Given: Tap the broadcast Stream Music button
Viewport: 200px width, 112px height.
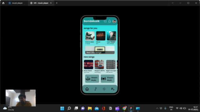Looking at the screenshot, I should (107, 79).
